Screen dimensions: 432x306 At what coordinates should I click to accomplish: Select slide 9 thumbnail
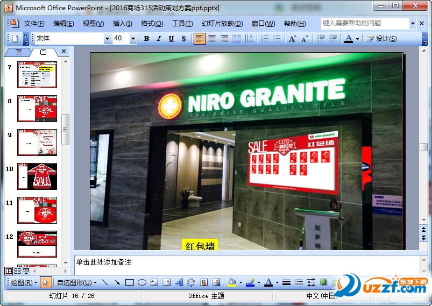tap(37, 143)
